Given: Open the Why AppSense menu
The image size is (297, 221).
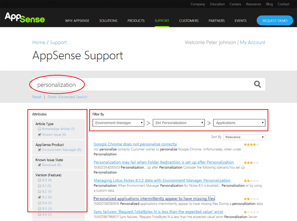Looking at the screenshot, I should 77,21.
